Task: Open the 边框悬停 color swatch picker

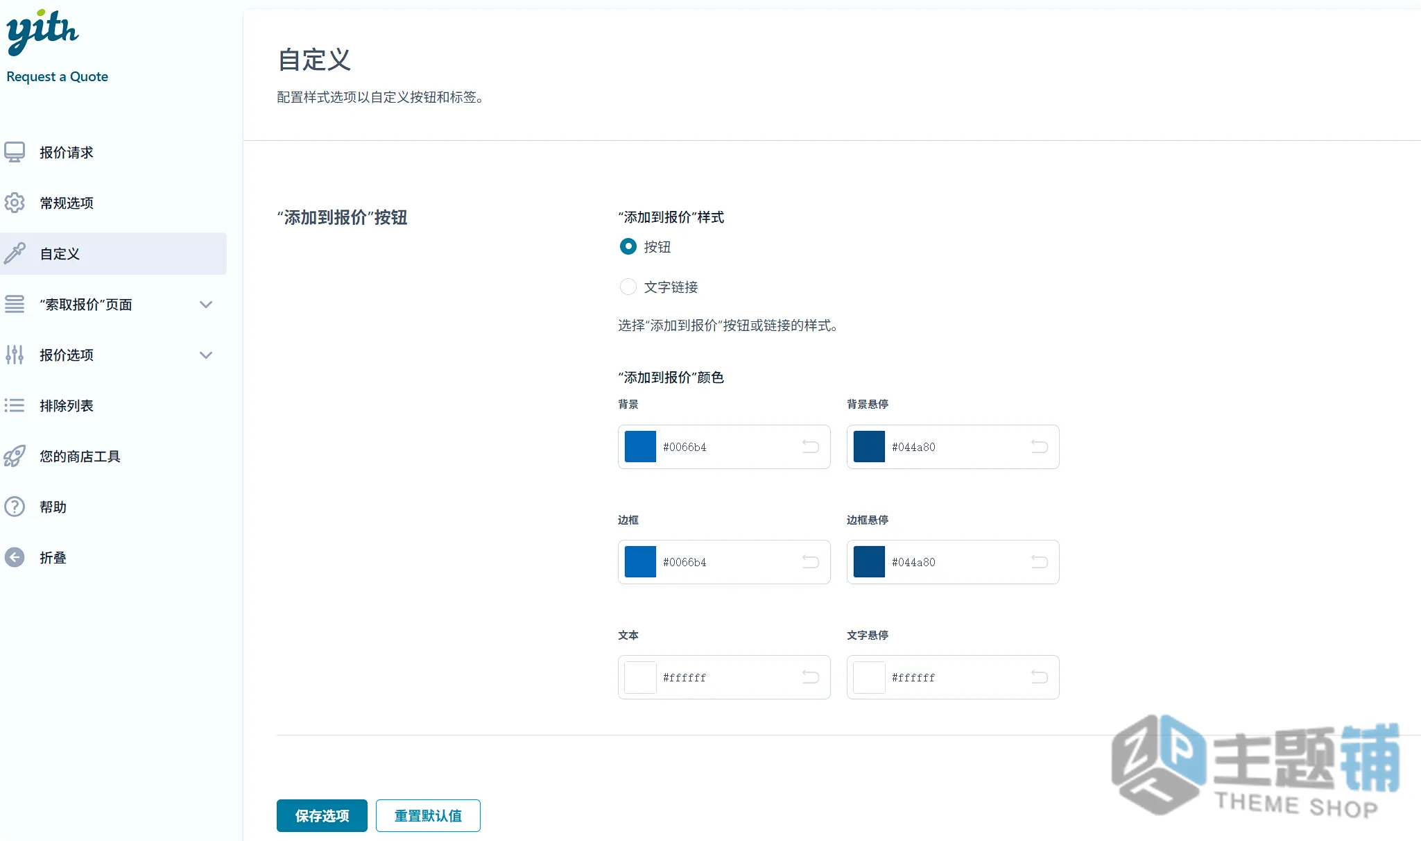Action: coord(869,561)
